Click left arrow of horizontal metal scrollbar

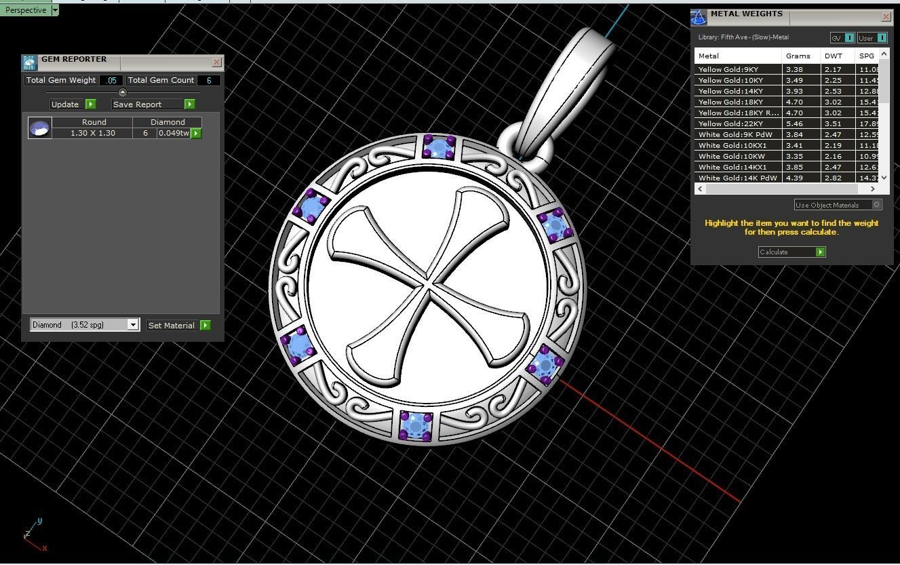tap(700, 189)
